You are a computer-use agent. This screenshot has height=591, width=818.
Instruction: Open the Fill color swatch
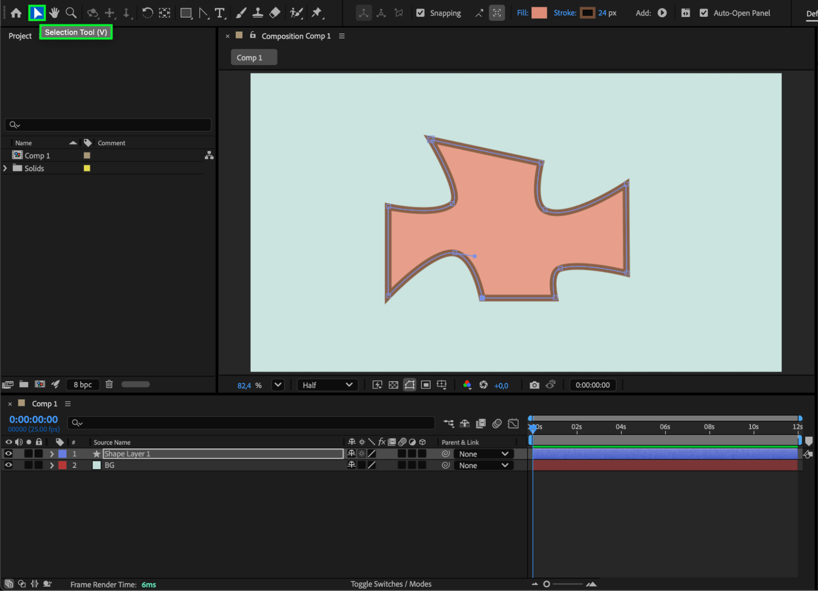click(x=539, y=13)
